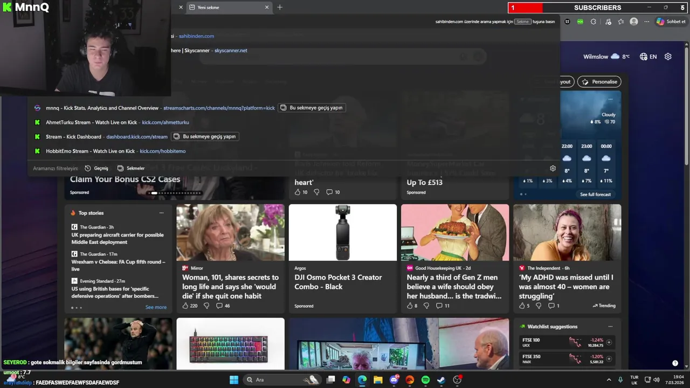The image size is (690, 388).
Task: Change language via globe EN button
Action: click(x=648, y=57)
